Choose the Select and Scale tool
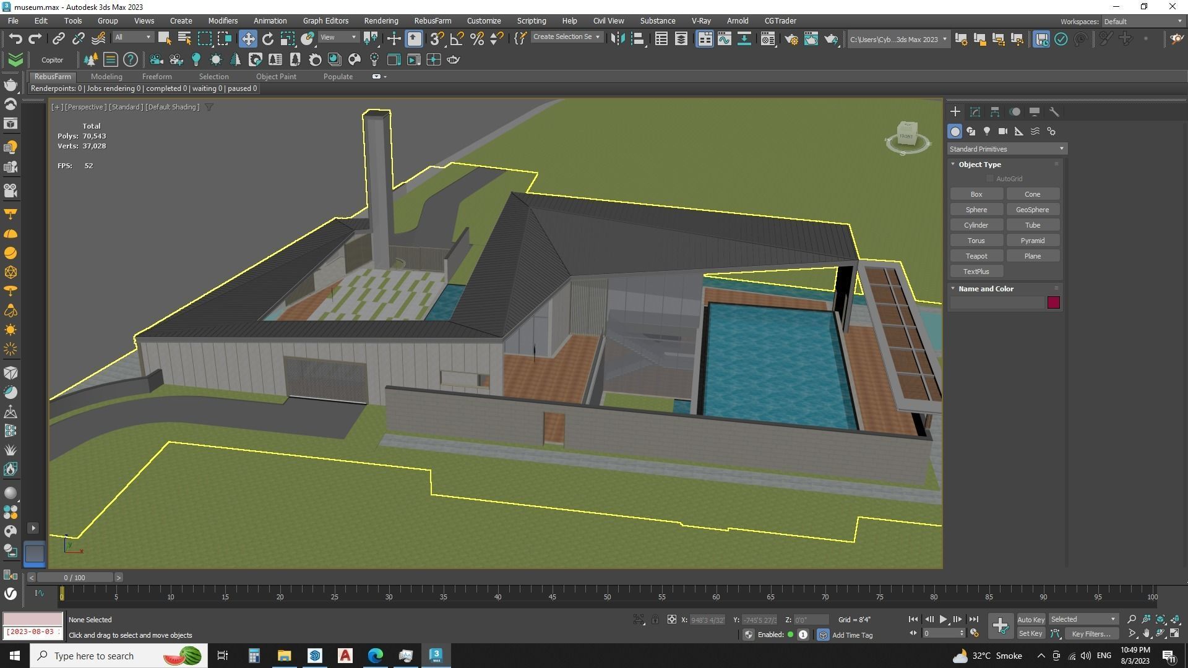 click(288, 38)
